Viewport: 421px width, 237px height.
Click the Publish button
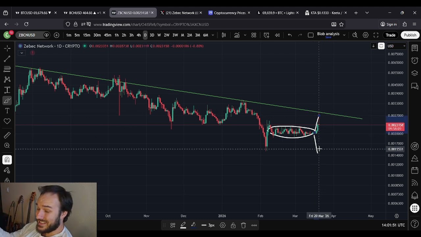click(x=410, y=35)
